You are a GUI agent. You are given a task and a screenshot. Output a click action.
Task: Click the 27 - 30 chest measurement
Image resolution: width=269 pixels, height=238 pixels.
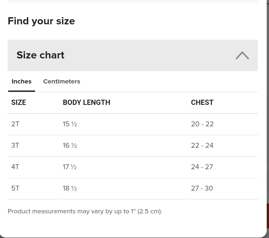click(x=202, y=188)
